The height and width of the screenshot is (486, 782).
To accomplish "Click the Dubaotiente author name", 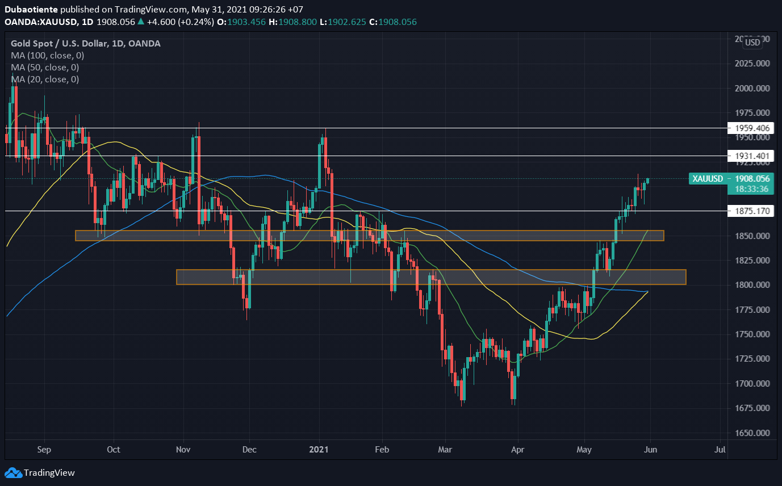I will coord(31,10).
